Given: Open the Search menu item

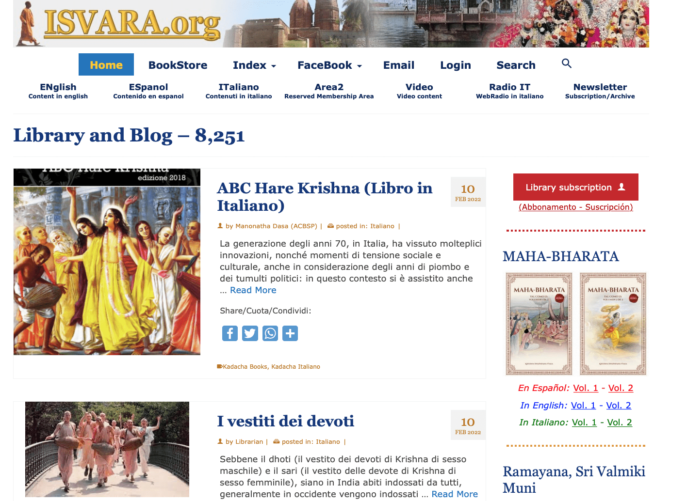Looking at the screenshot, I should (x=516, y=65).
